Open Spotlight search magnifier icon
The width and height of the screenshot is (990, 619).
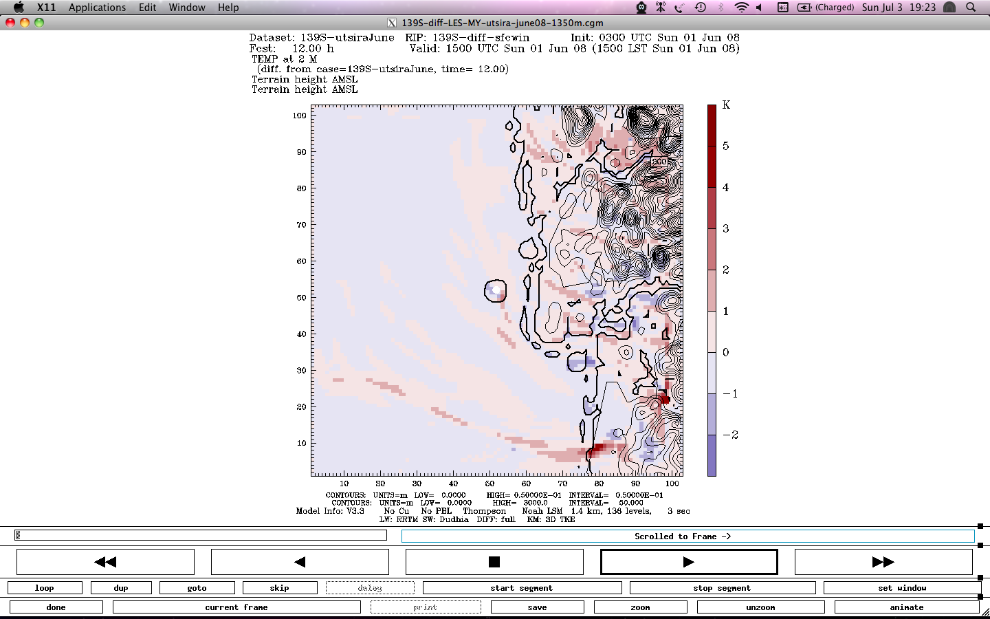971,8
